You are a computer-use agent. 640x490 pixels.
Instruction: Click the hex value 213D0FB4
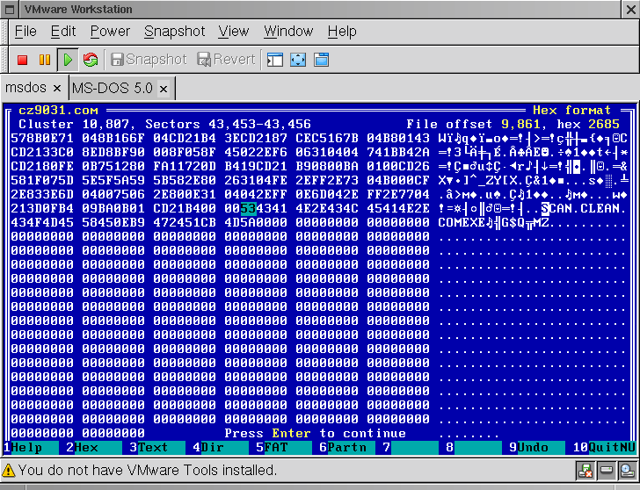pos(42,208)
